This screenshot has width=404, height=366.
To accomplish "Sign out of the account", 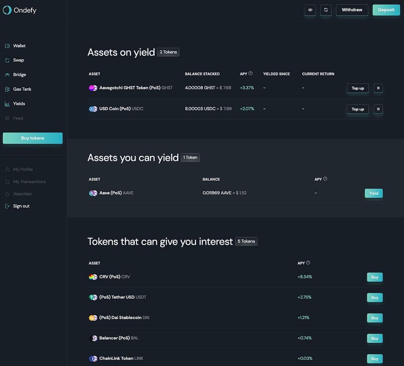I will [21, 206].
